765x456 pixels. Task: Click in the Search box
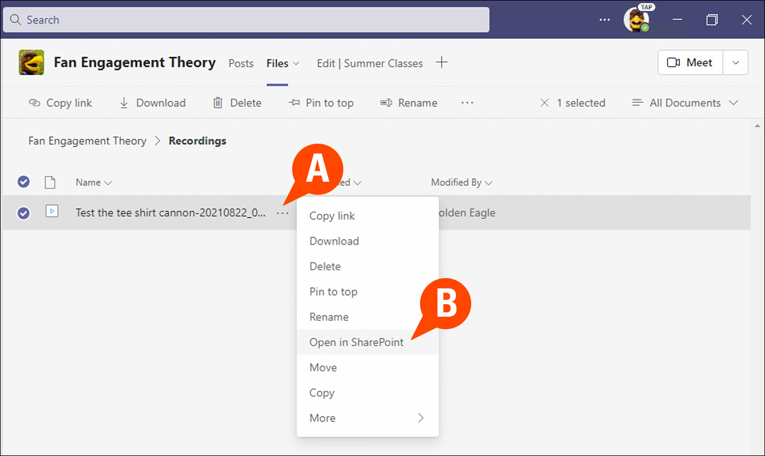pos(246,20)
